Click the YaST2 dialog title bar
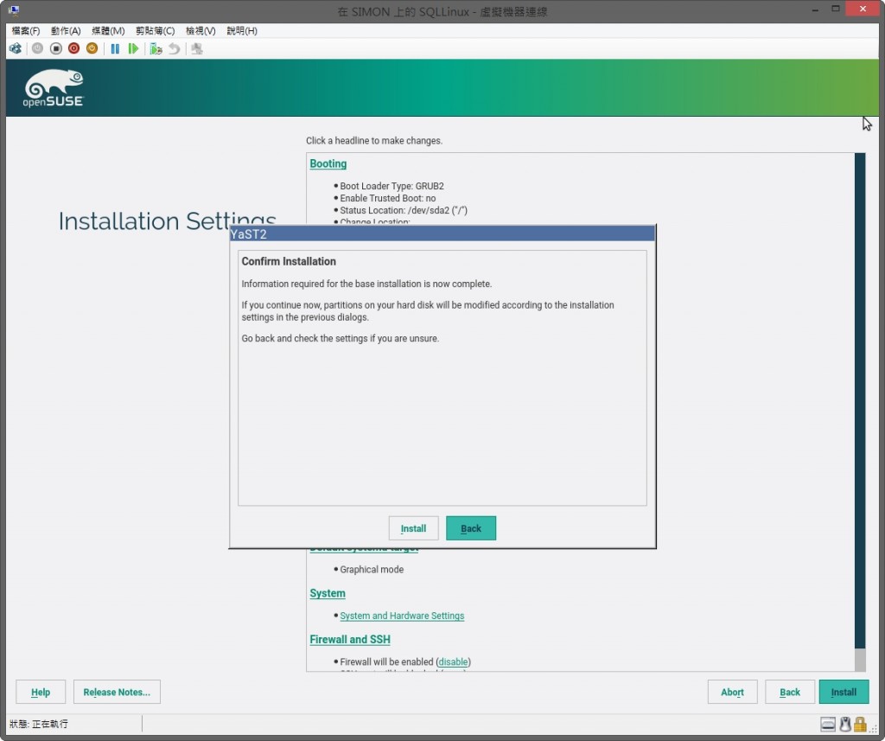885x741 pixels. pos(442,233)
